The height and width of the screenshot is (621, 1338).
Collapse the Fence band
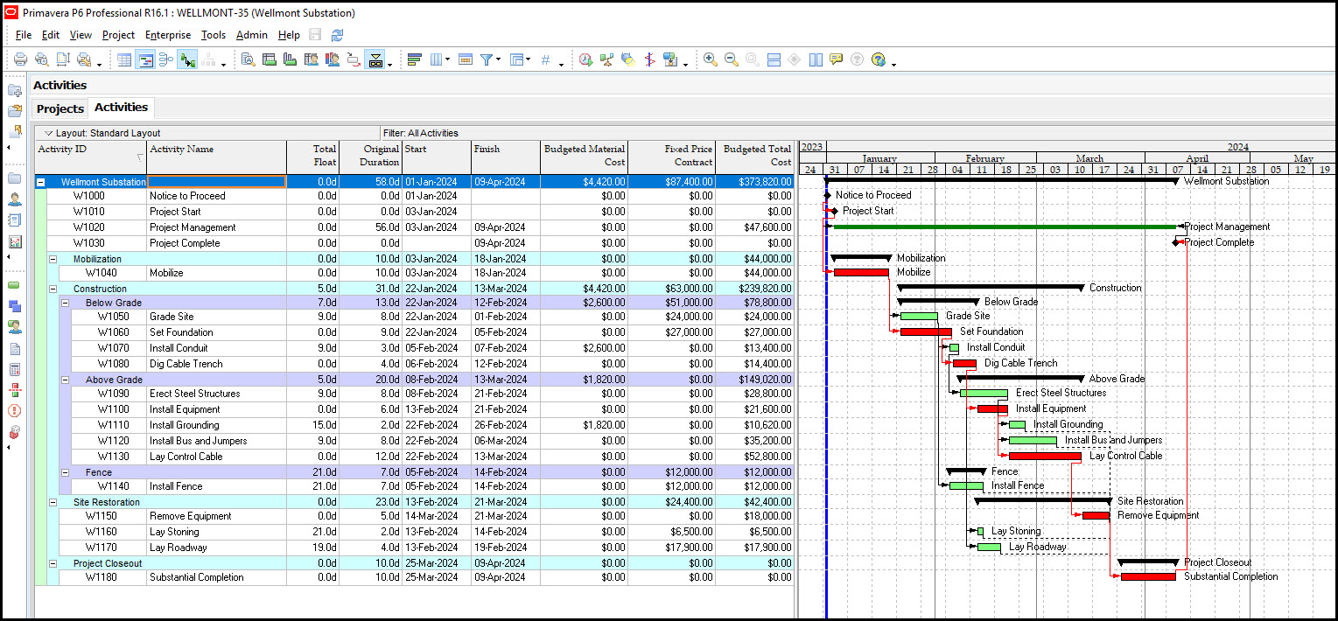(65, 472)
